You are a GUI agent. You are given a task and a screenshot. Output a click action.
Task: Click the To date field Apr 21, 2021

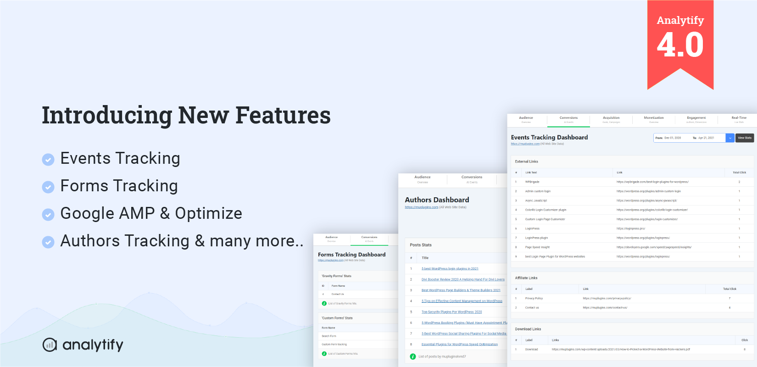706,138
